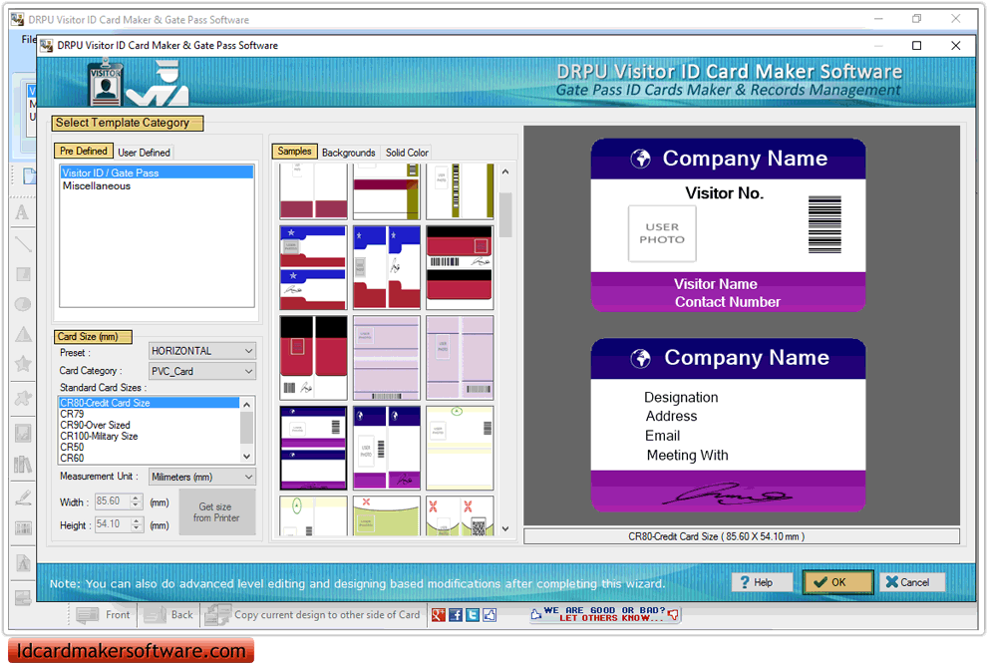The image size is (987, 663).
Task: Select the barcode tool in left toolbar
Action: 23,527
